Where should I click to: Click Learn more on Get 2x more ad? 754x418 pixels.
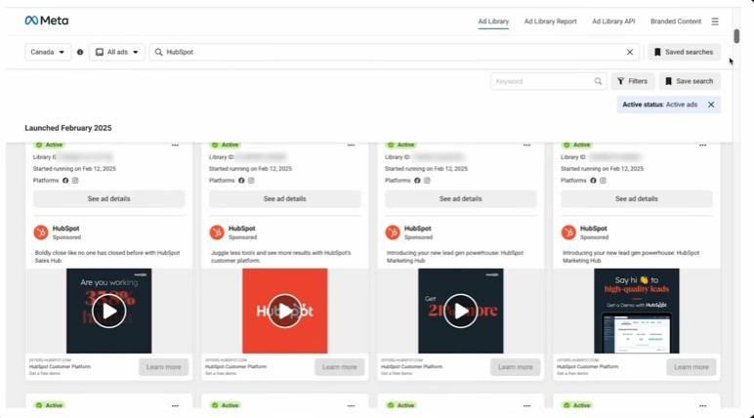tap(516, 367)
